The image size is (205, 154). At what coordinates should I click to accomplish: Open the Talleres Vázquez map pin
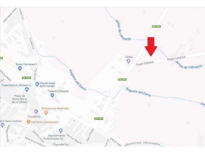[53, 95]
